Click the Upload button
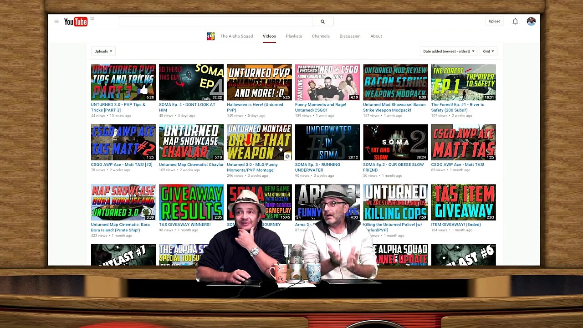 click(x=495, y=21)
